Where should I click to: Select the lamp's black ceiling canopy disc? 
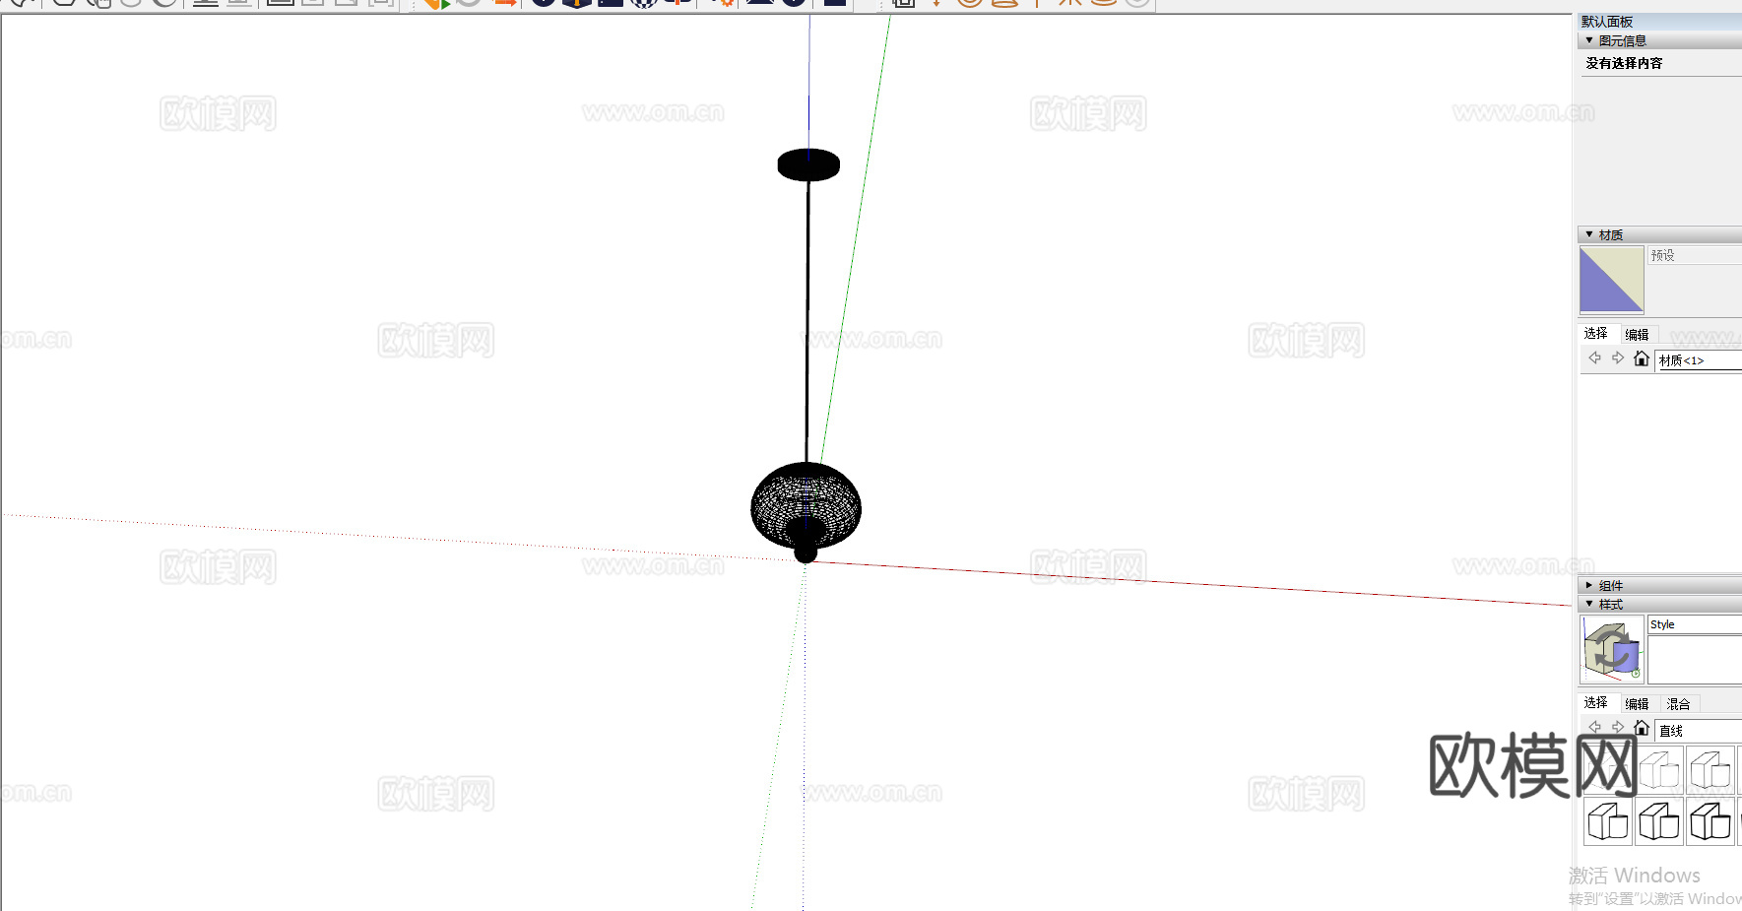[808, 164]
